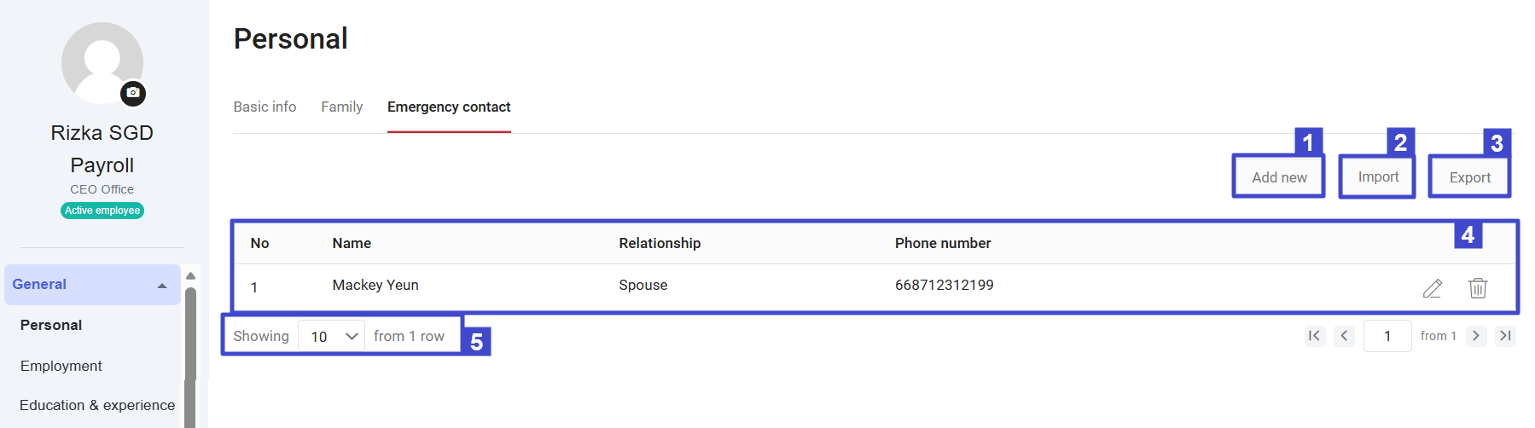Open Employment in the sidebar
The image size is (1535, 428).
coord(61,366)
